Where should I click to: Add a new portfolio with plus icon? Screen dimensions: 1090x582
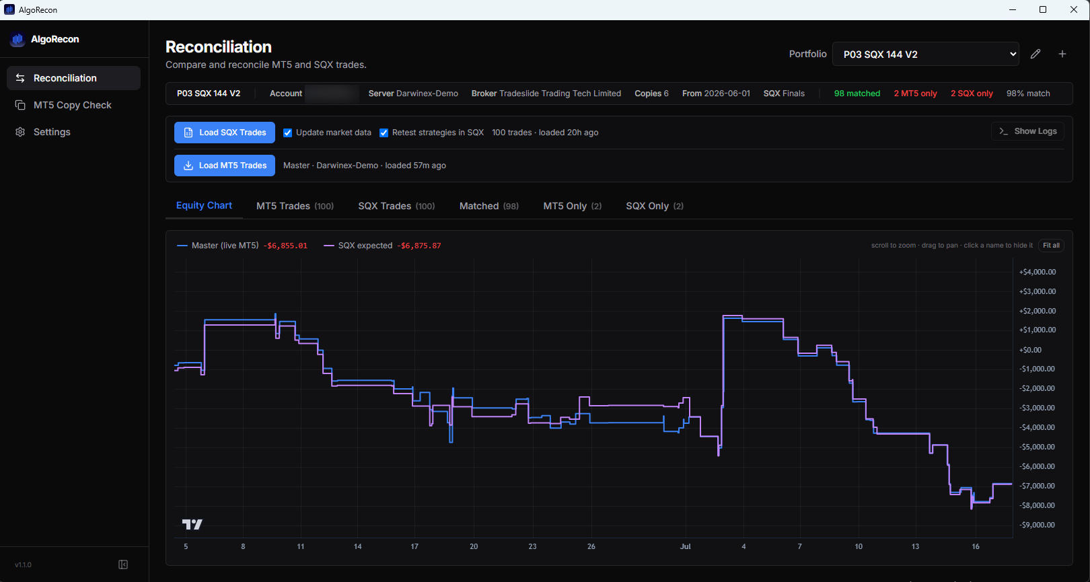[x=1062, y=54]
